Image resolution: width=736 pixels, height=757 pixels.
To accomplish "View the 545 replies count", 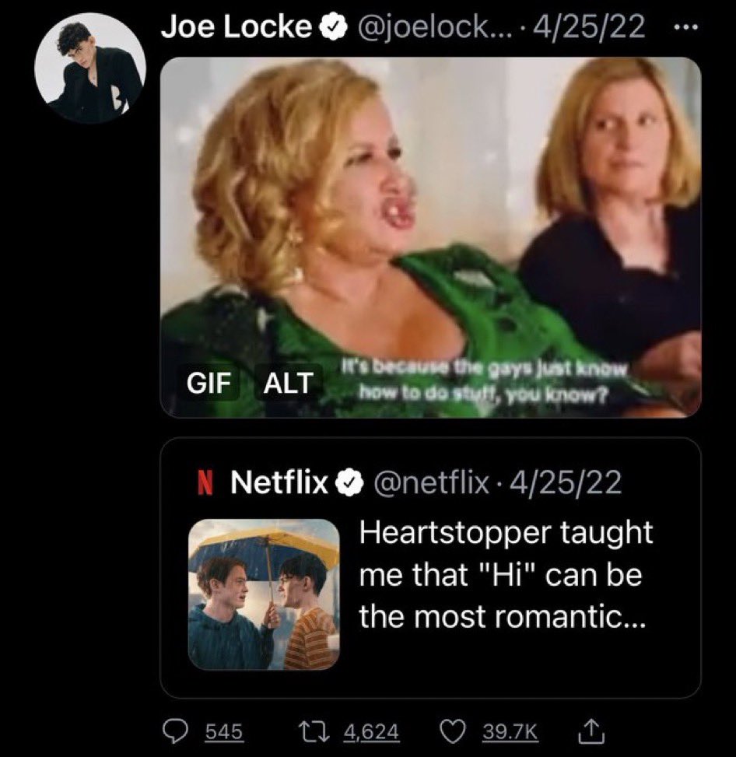I will [x=224, y=731].
